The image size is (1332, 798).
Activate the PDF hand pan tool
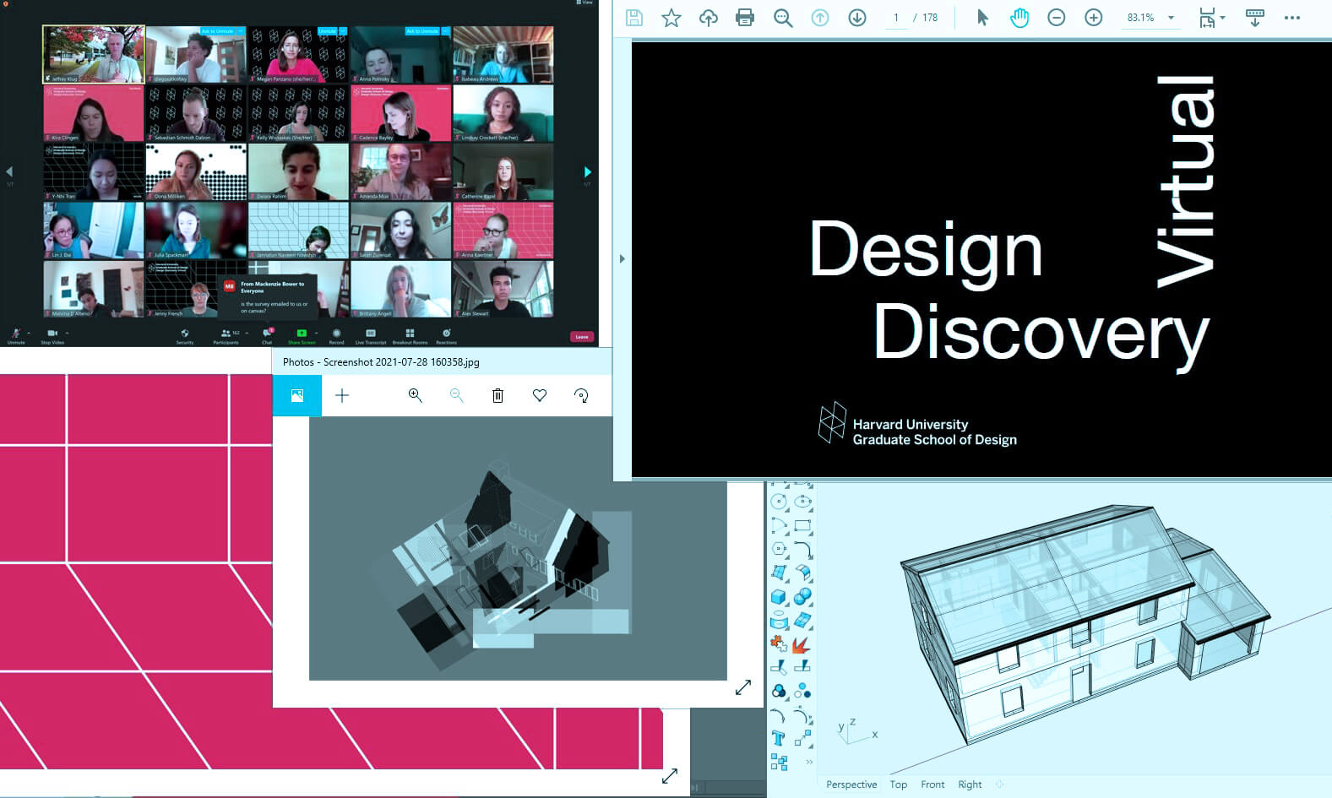pos(1019,18)
